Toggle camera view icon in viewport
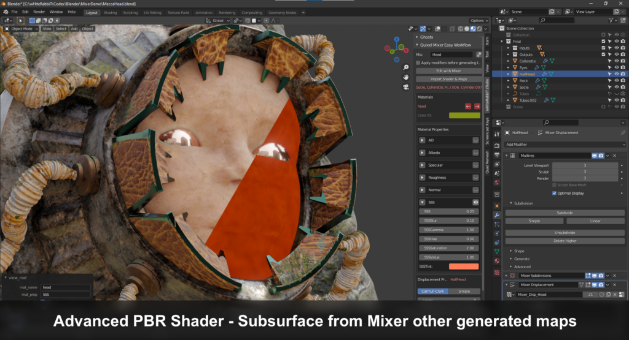The width and height of the screenshot is (629, 340). click(406, 87)
